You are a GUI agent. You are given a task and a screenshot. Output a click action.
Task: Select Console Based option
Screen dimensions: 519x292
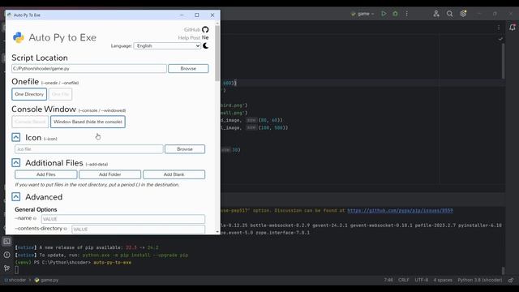(30, 122)
